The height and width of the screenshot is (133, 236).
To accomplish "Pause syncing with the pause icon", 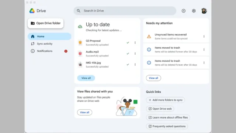I will (x=184, y=11).
